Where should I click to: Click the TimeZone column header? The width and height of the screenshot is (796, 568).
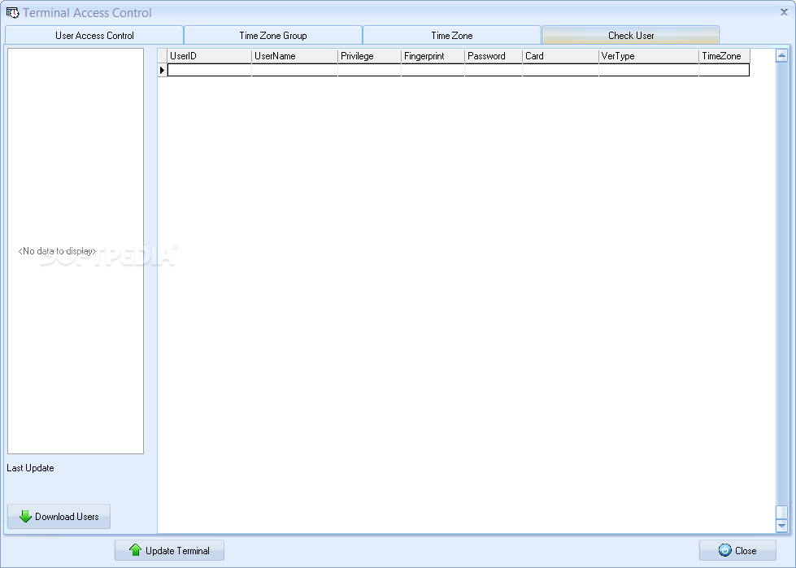[x=724, y=56]
